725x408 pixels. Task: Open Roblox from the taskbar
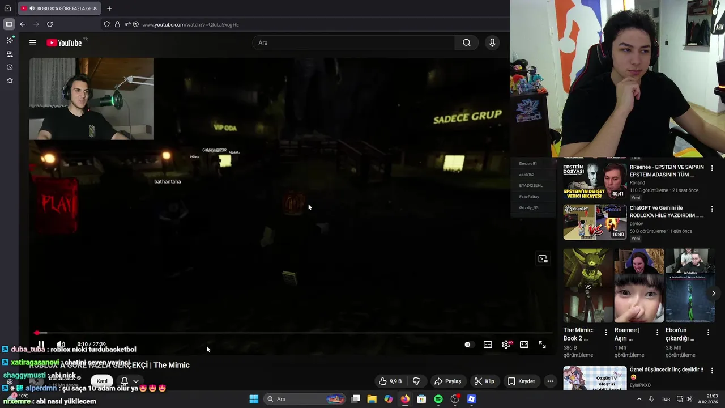471,399
